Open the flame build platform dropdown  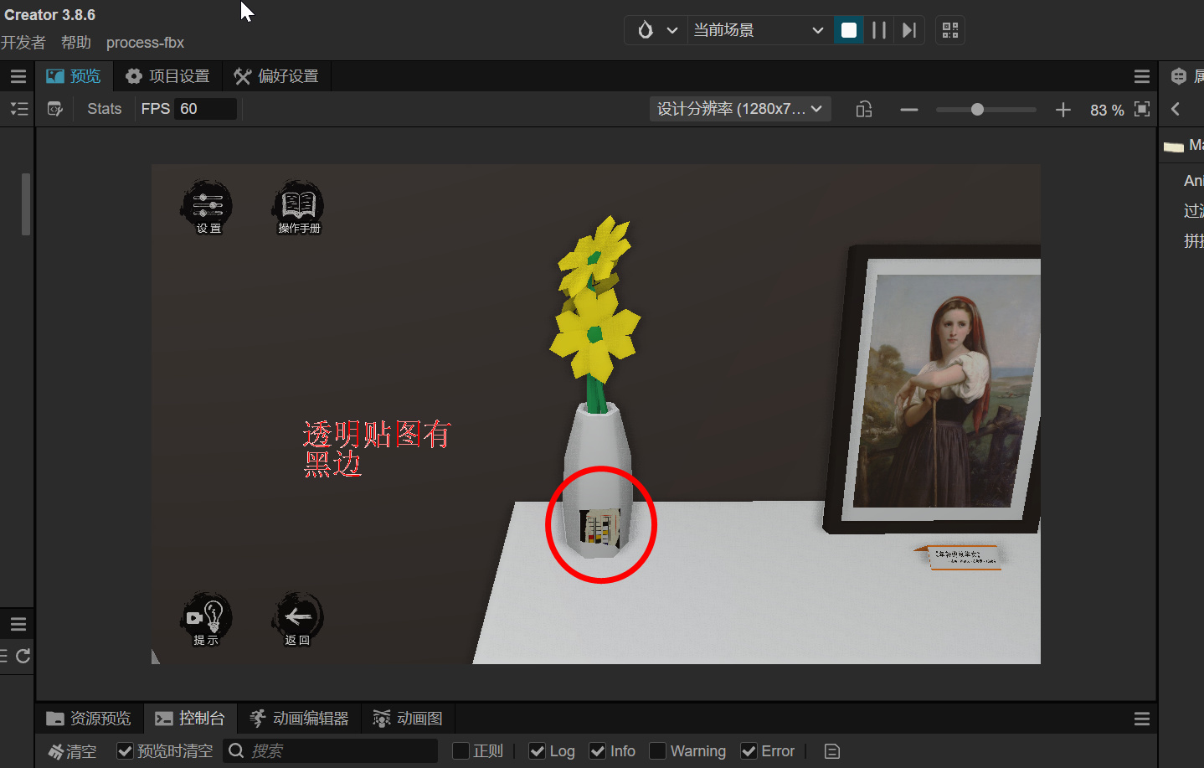click(657, 30)
